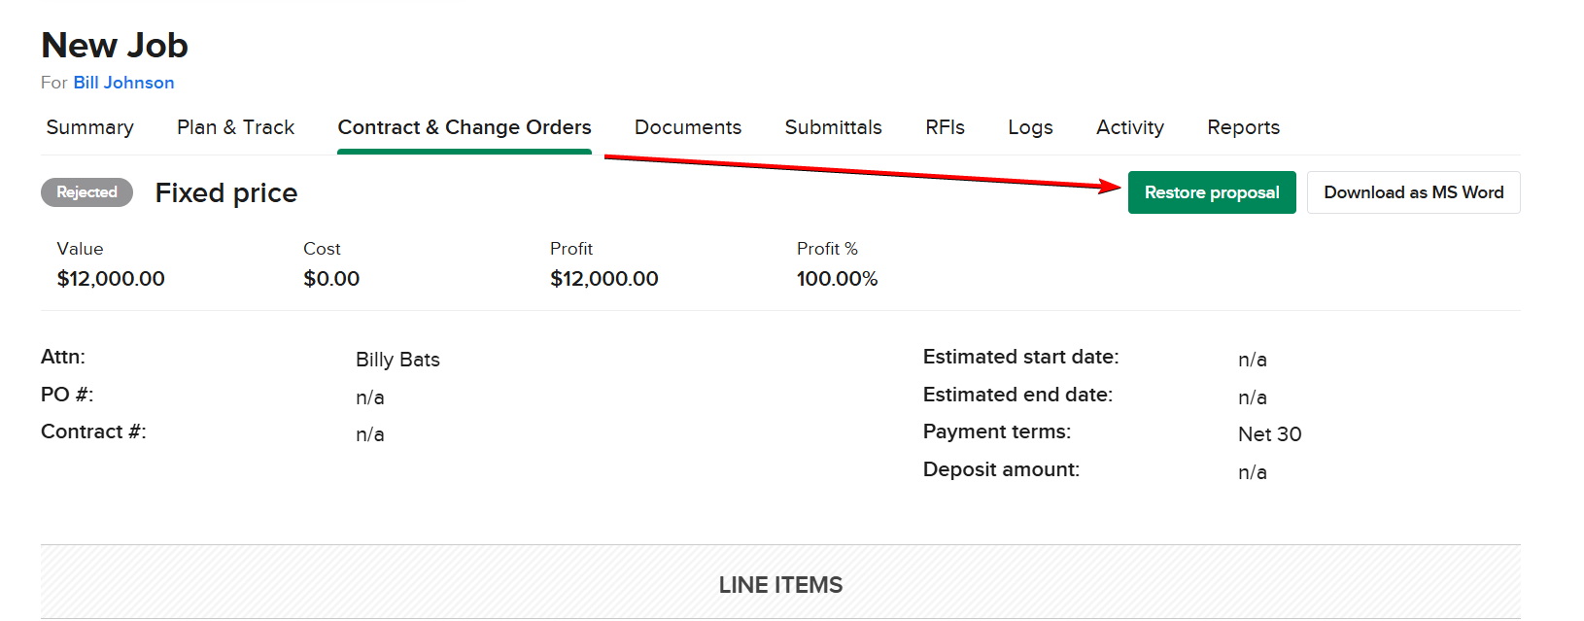The image size is (1584, 621).
Task: Show the Reports tab
Action: tap(1243, 127)
